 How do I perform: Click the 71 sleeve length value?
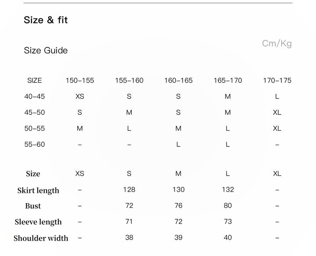tap(129, 222)
